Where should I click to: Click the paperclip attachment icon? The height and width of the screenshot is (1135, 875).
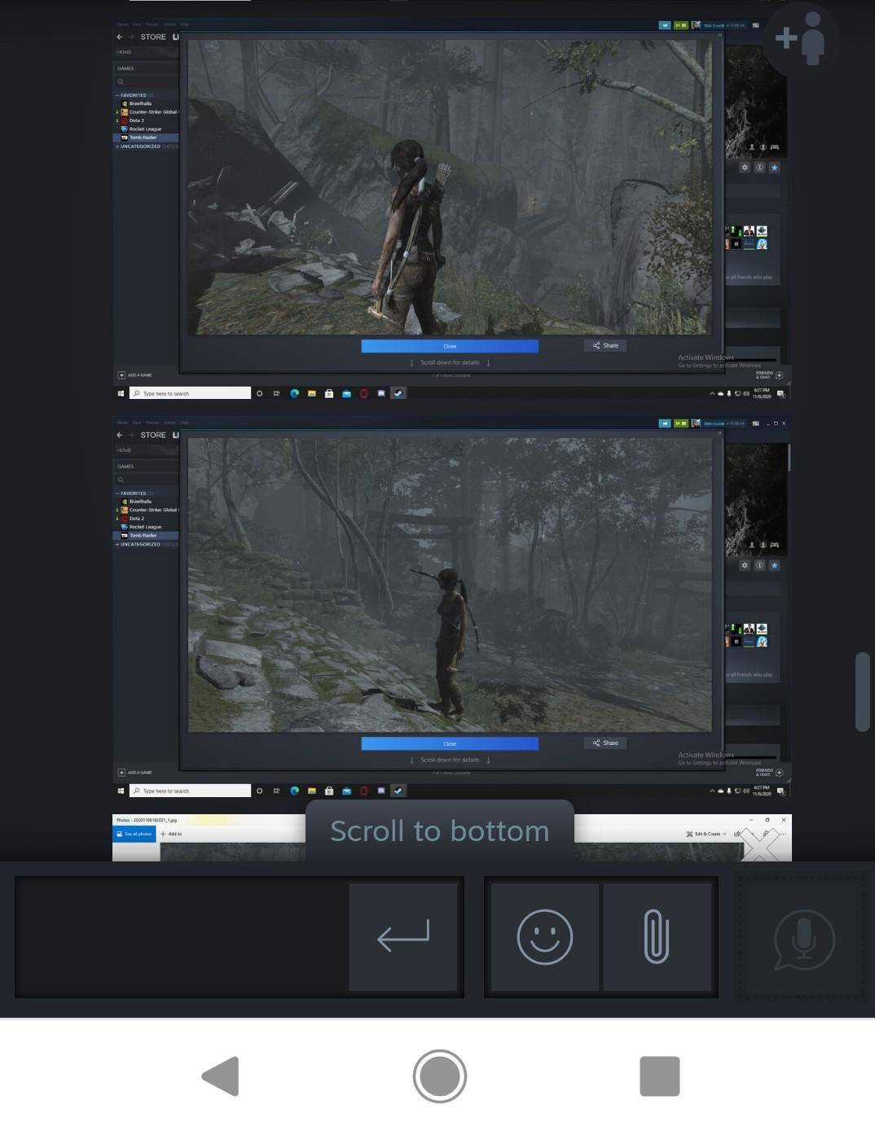coord(657,937)
